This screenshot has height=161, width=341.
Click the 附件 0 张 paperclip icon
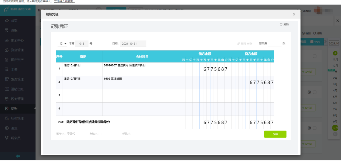[238, 43]
